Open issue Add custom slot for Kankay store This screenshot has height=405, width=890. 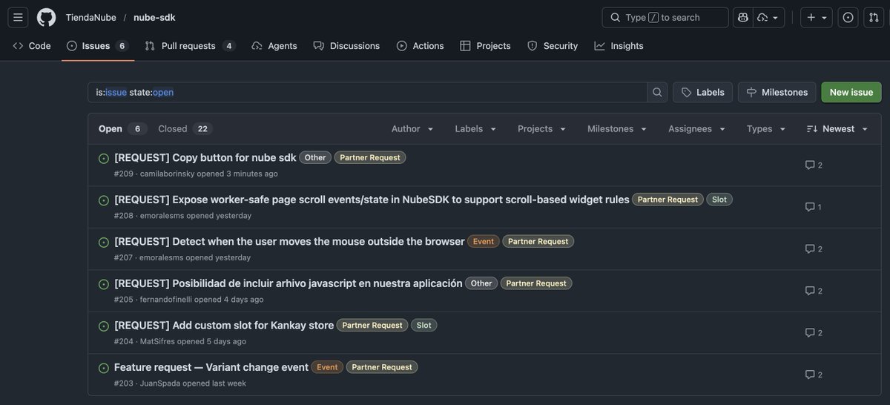coord(224,325)
